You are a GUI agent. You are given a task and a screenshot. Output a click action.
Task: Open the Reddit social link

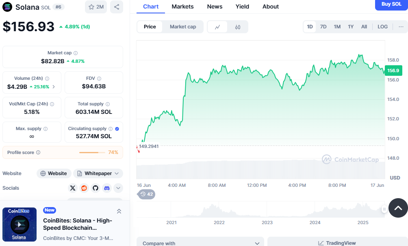pos(84,188)
